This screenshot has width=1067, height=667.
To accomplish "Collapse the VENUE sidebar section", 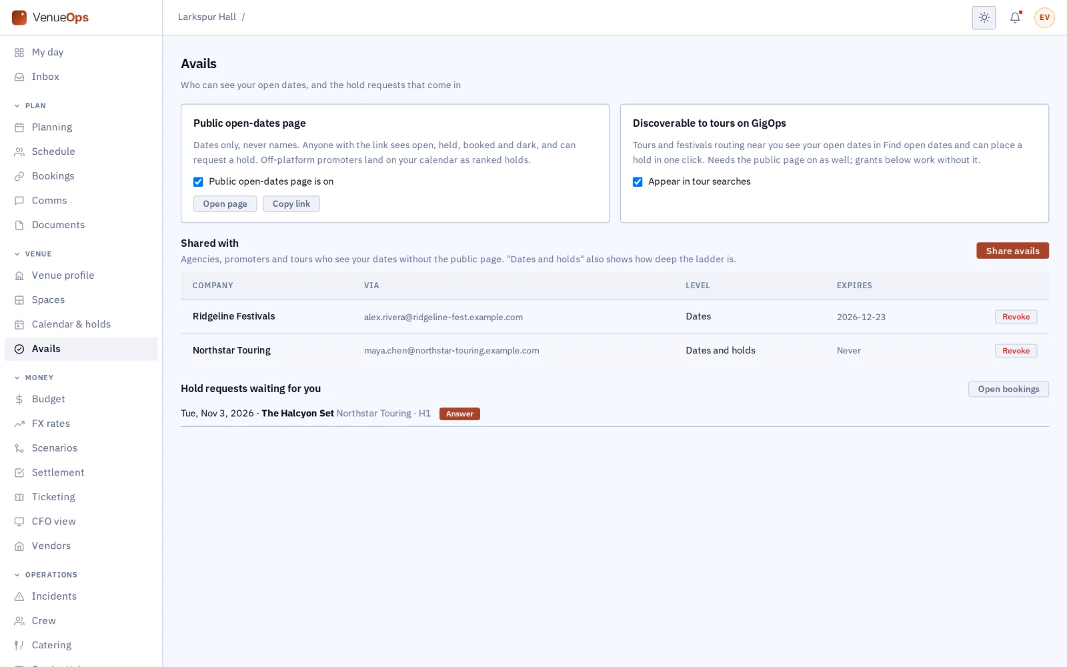I will [x=33, y=253].
